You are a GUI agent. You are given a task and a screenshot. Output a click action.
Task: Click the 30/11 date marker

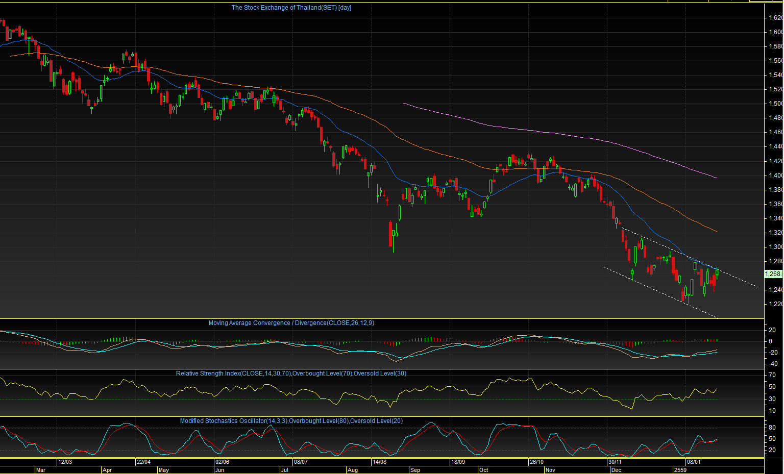(615, 462)
